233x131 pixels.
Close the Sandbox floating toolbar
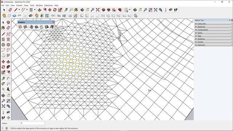coord(54,22)
